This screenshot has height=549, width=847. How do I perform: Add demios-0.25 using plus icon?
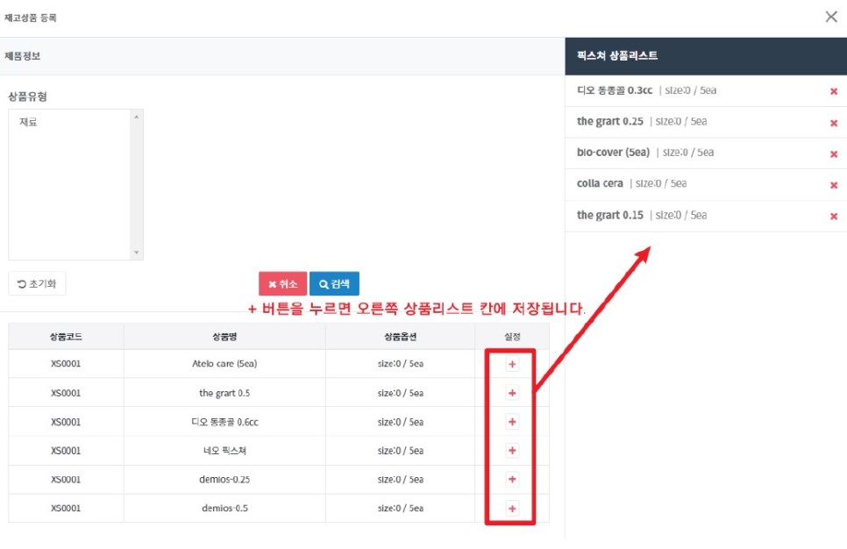tap(512, 480)
